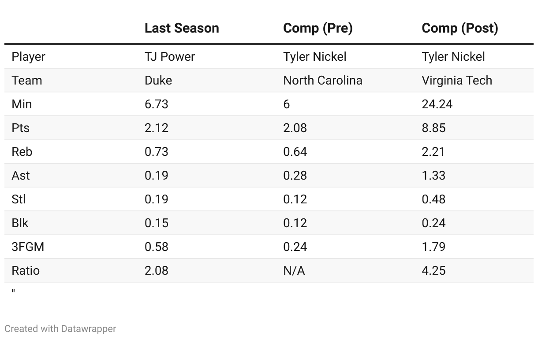Select the 24.24 minutes value
The height and width of the screenshot is (339, 538).
pos(437,104)
